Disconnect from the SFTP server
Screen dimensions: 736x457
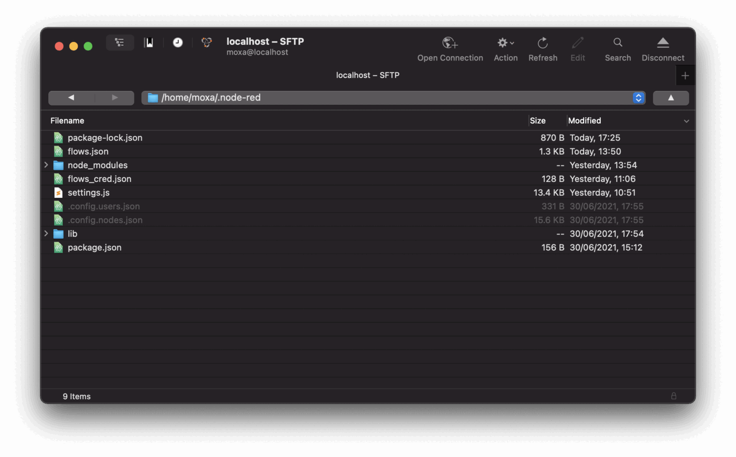(x=662, y=43)
